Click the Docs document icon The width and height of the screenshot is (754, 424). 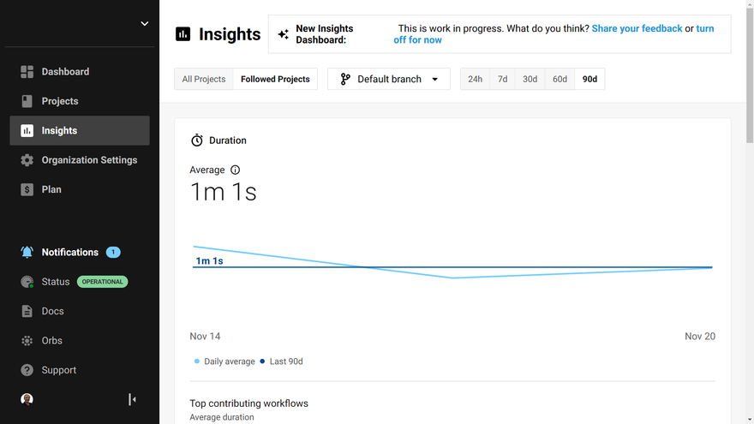tap(27, 312)
